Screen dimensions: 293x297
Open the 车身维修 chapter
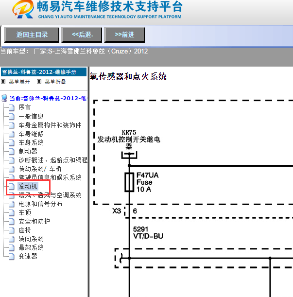[x=31, y=134]
